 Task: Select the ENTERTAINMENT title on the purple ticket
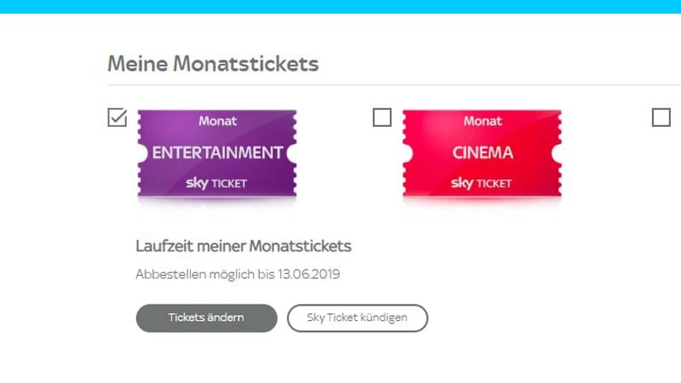(217, 153)
